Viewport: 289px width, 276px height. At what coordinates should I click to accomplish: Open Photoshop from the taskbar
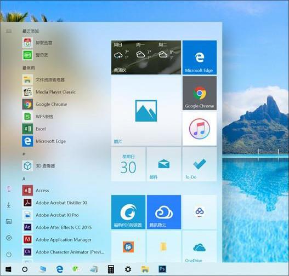click(x=162, y=269)
